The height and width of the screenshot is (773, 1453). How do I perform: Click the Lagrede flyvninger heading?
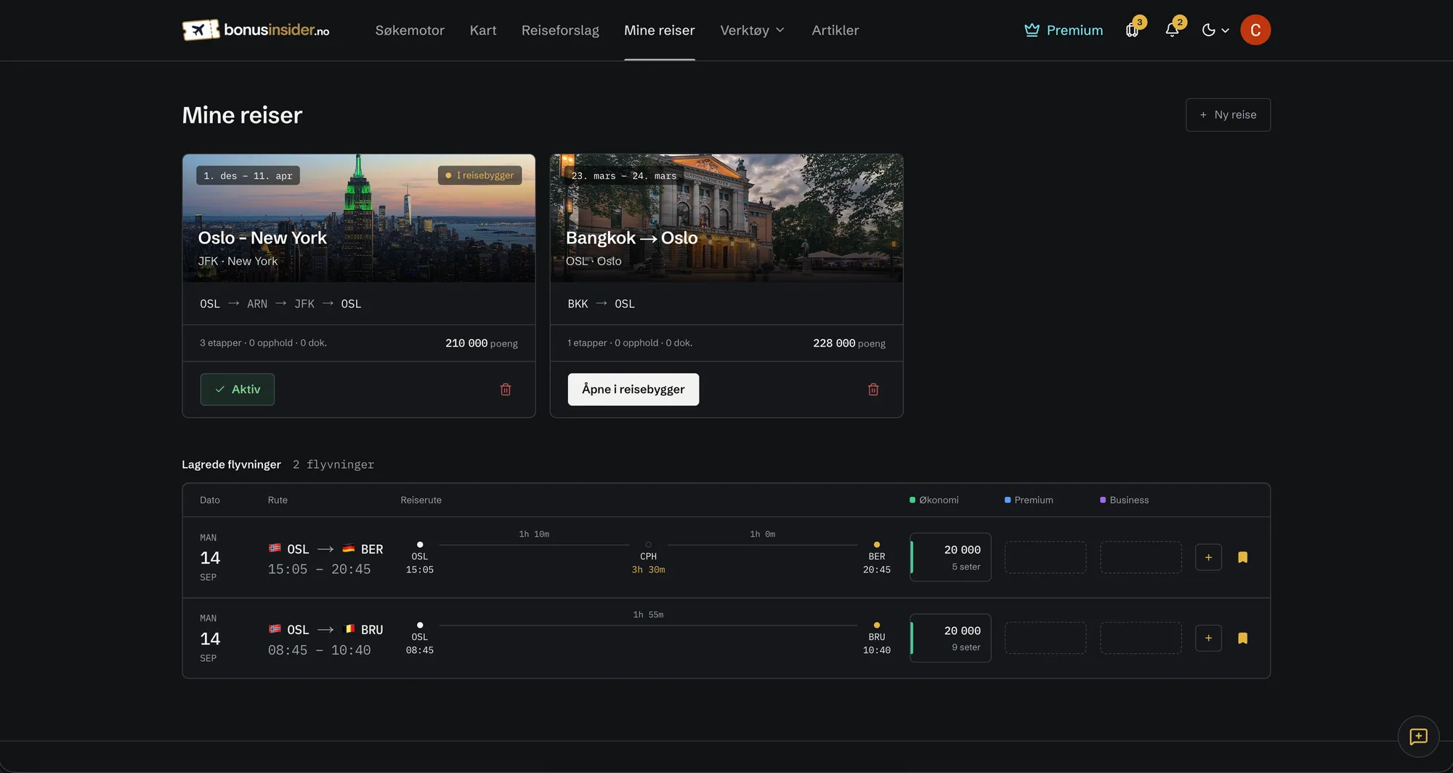coord(231,464)
